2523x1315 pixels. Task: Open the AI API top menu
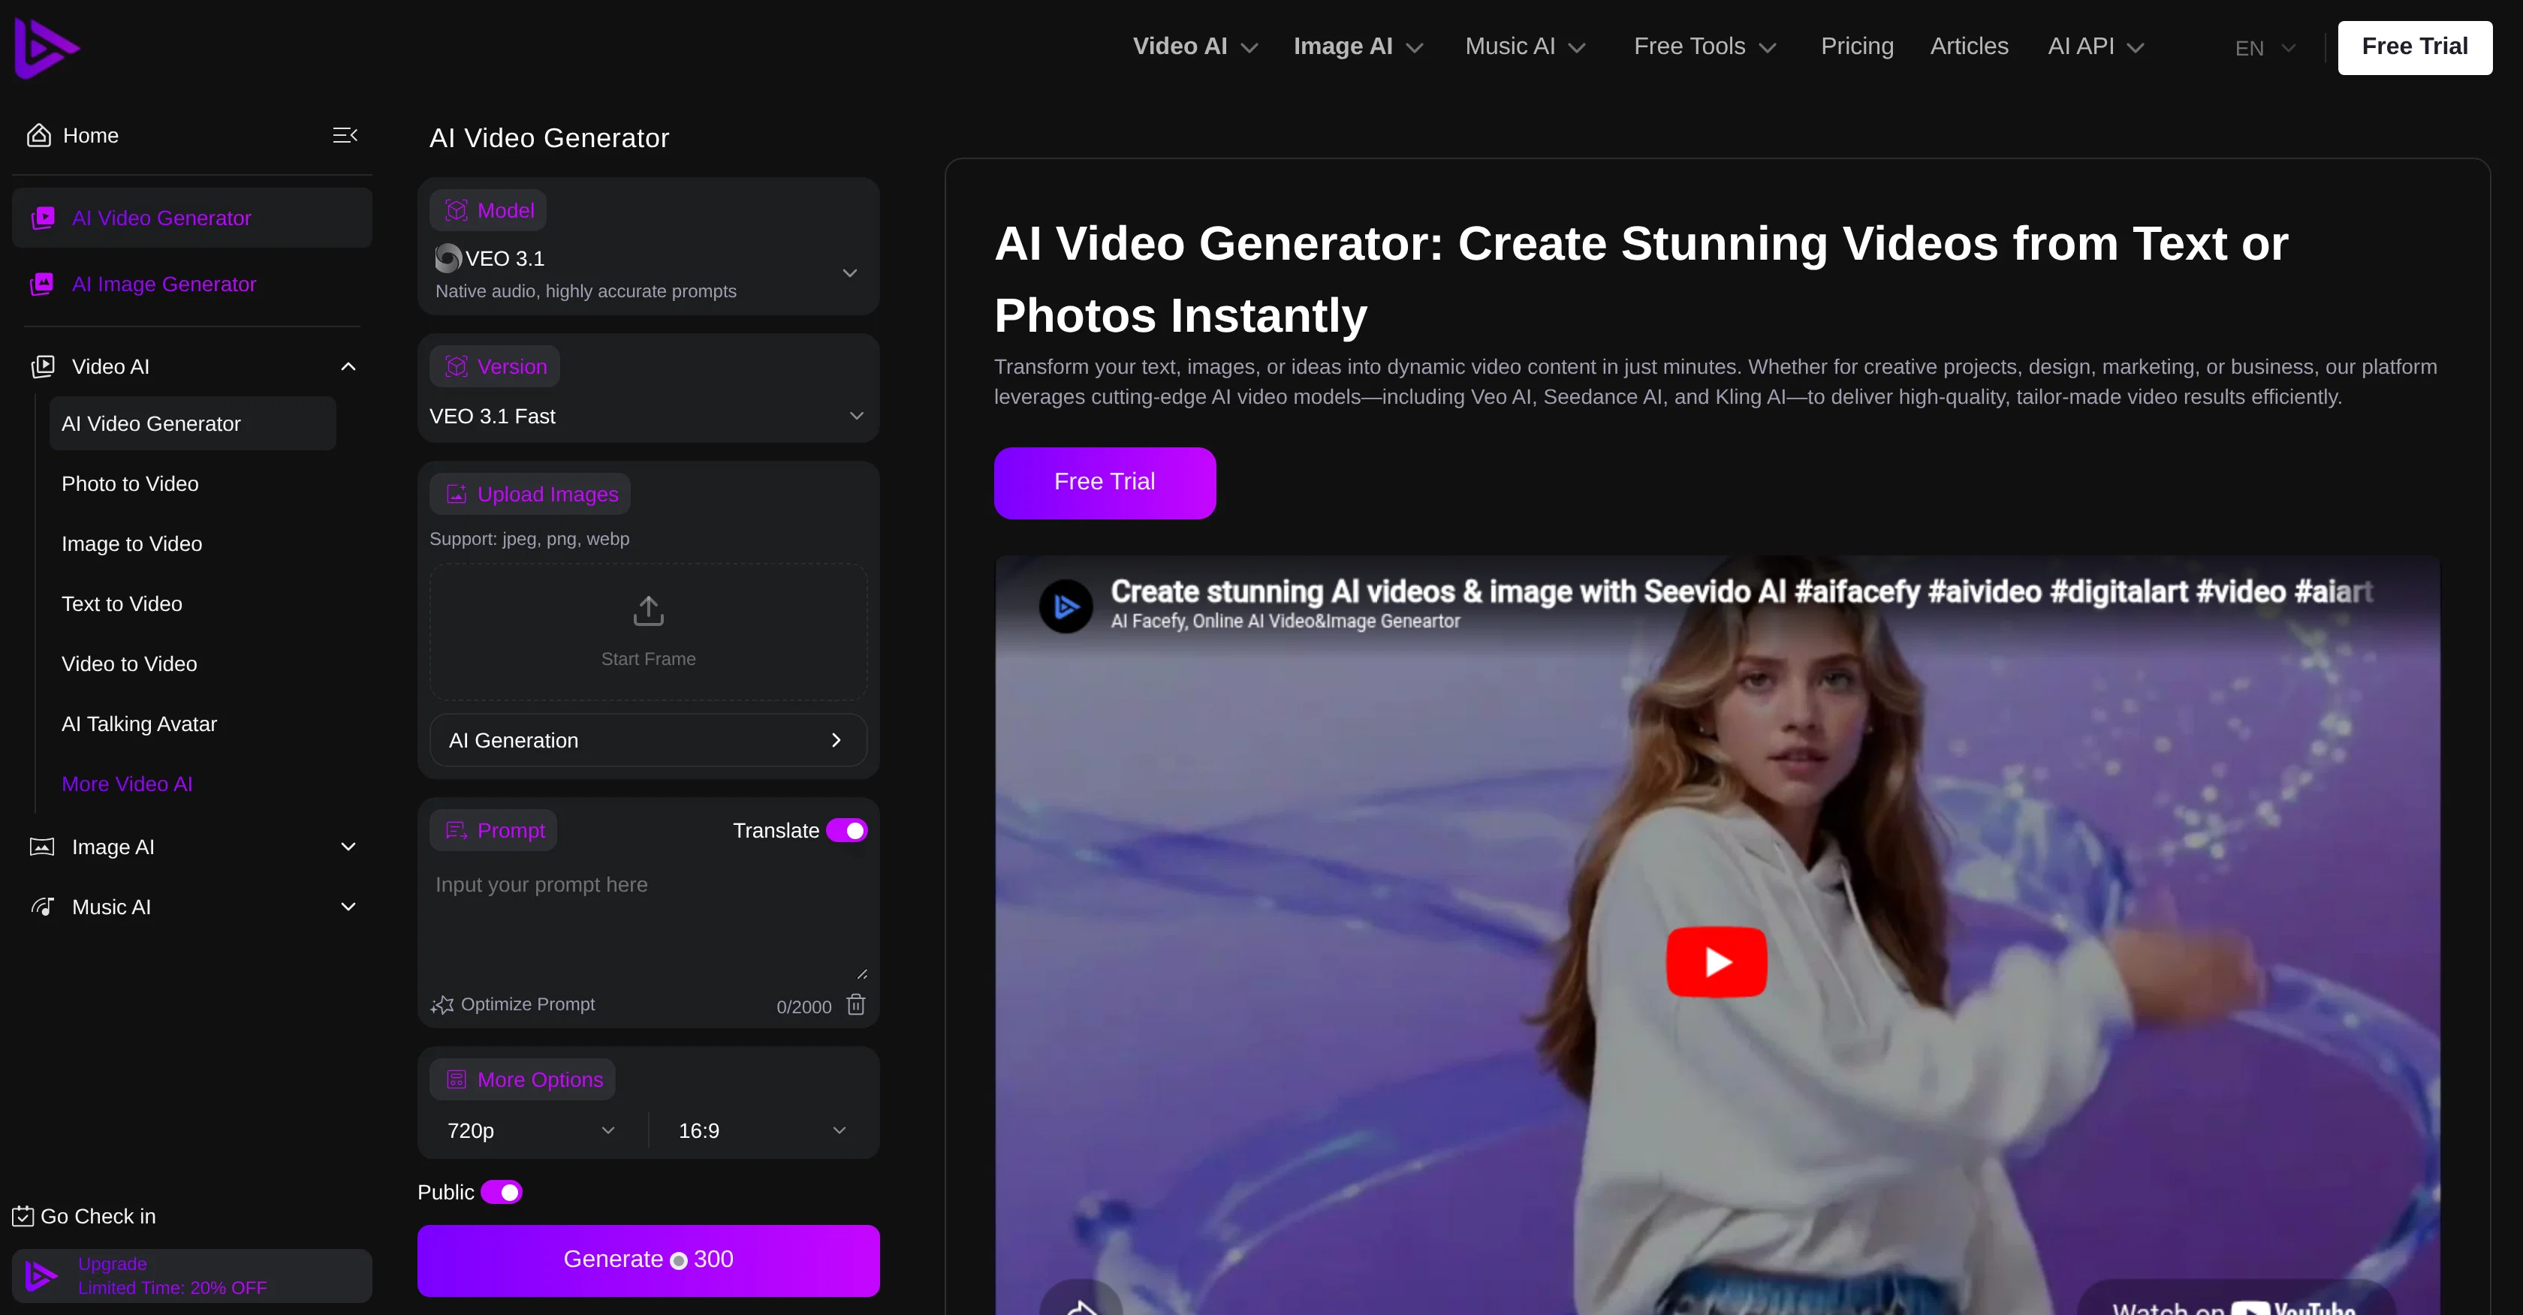click(x=2096, y=46)
